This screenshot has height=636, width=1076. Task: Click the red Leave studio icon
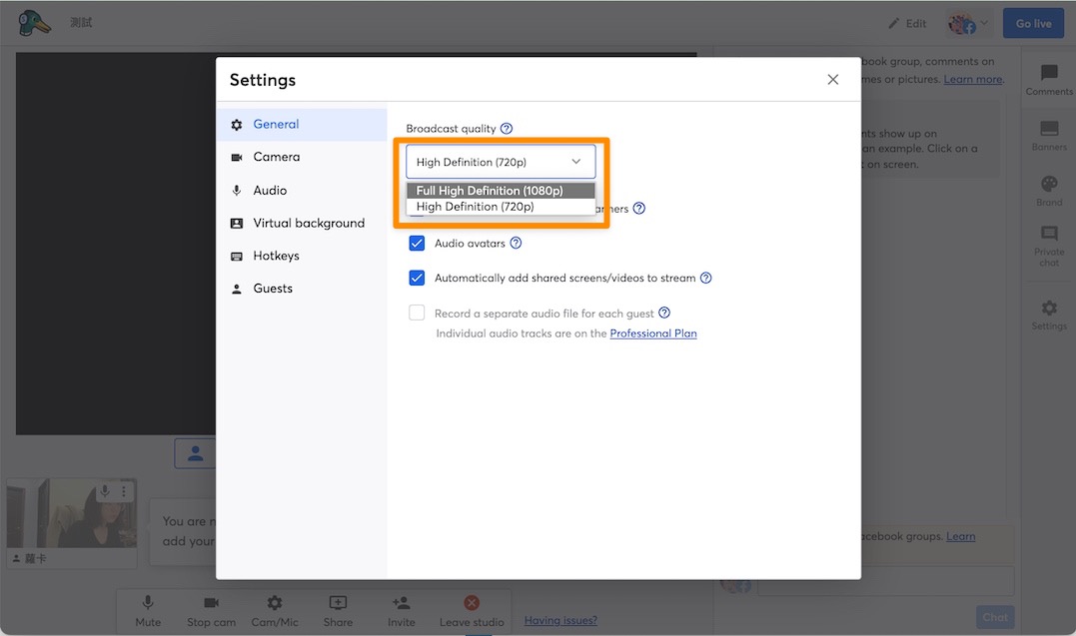pos(472,603)
